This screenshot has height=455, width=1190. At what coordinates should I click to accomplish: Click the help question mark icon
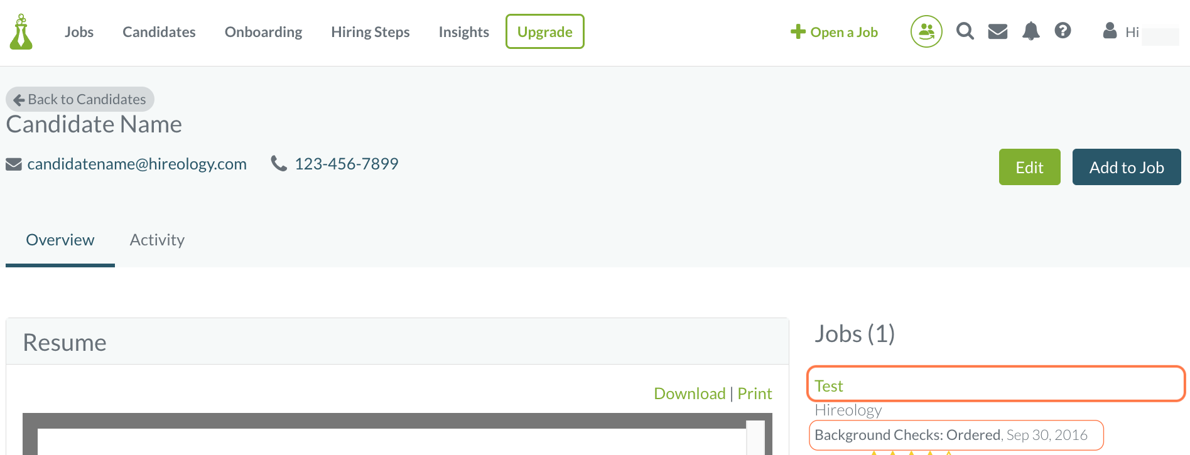coord(1063,31)
